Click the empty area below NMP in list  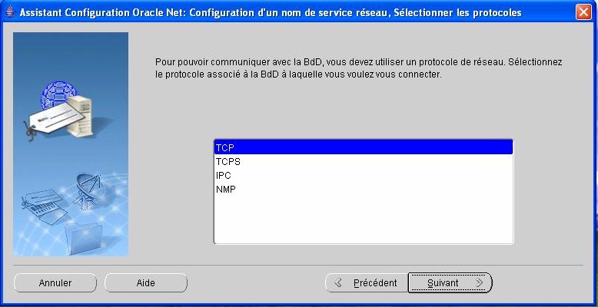[363, 219]
